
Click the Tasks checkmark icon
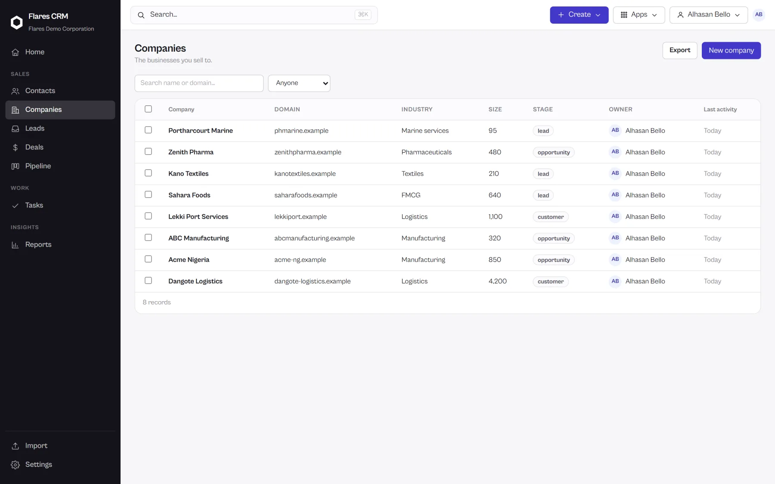tap(15, 206)
